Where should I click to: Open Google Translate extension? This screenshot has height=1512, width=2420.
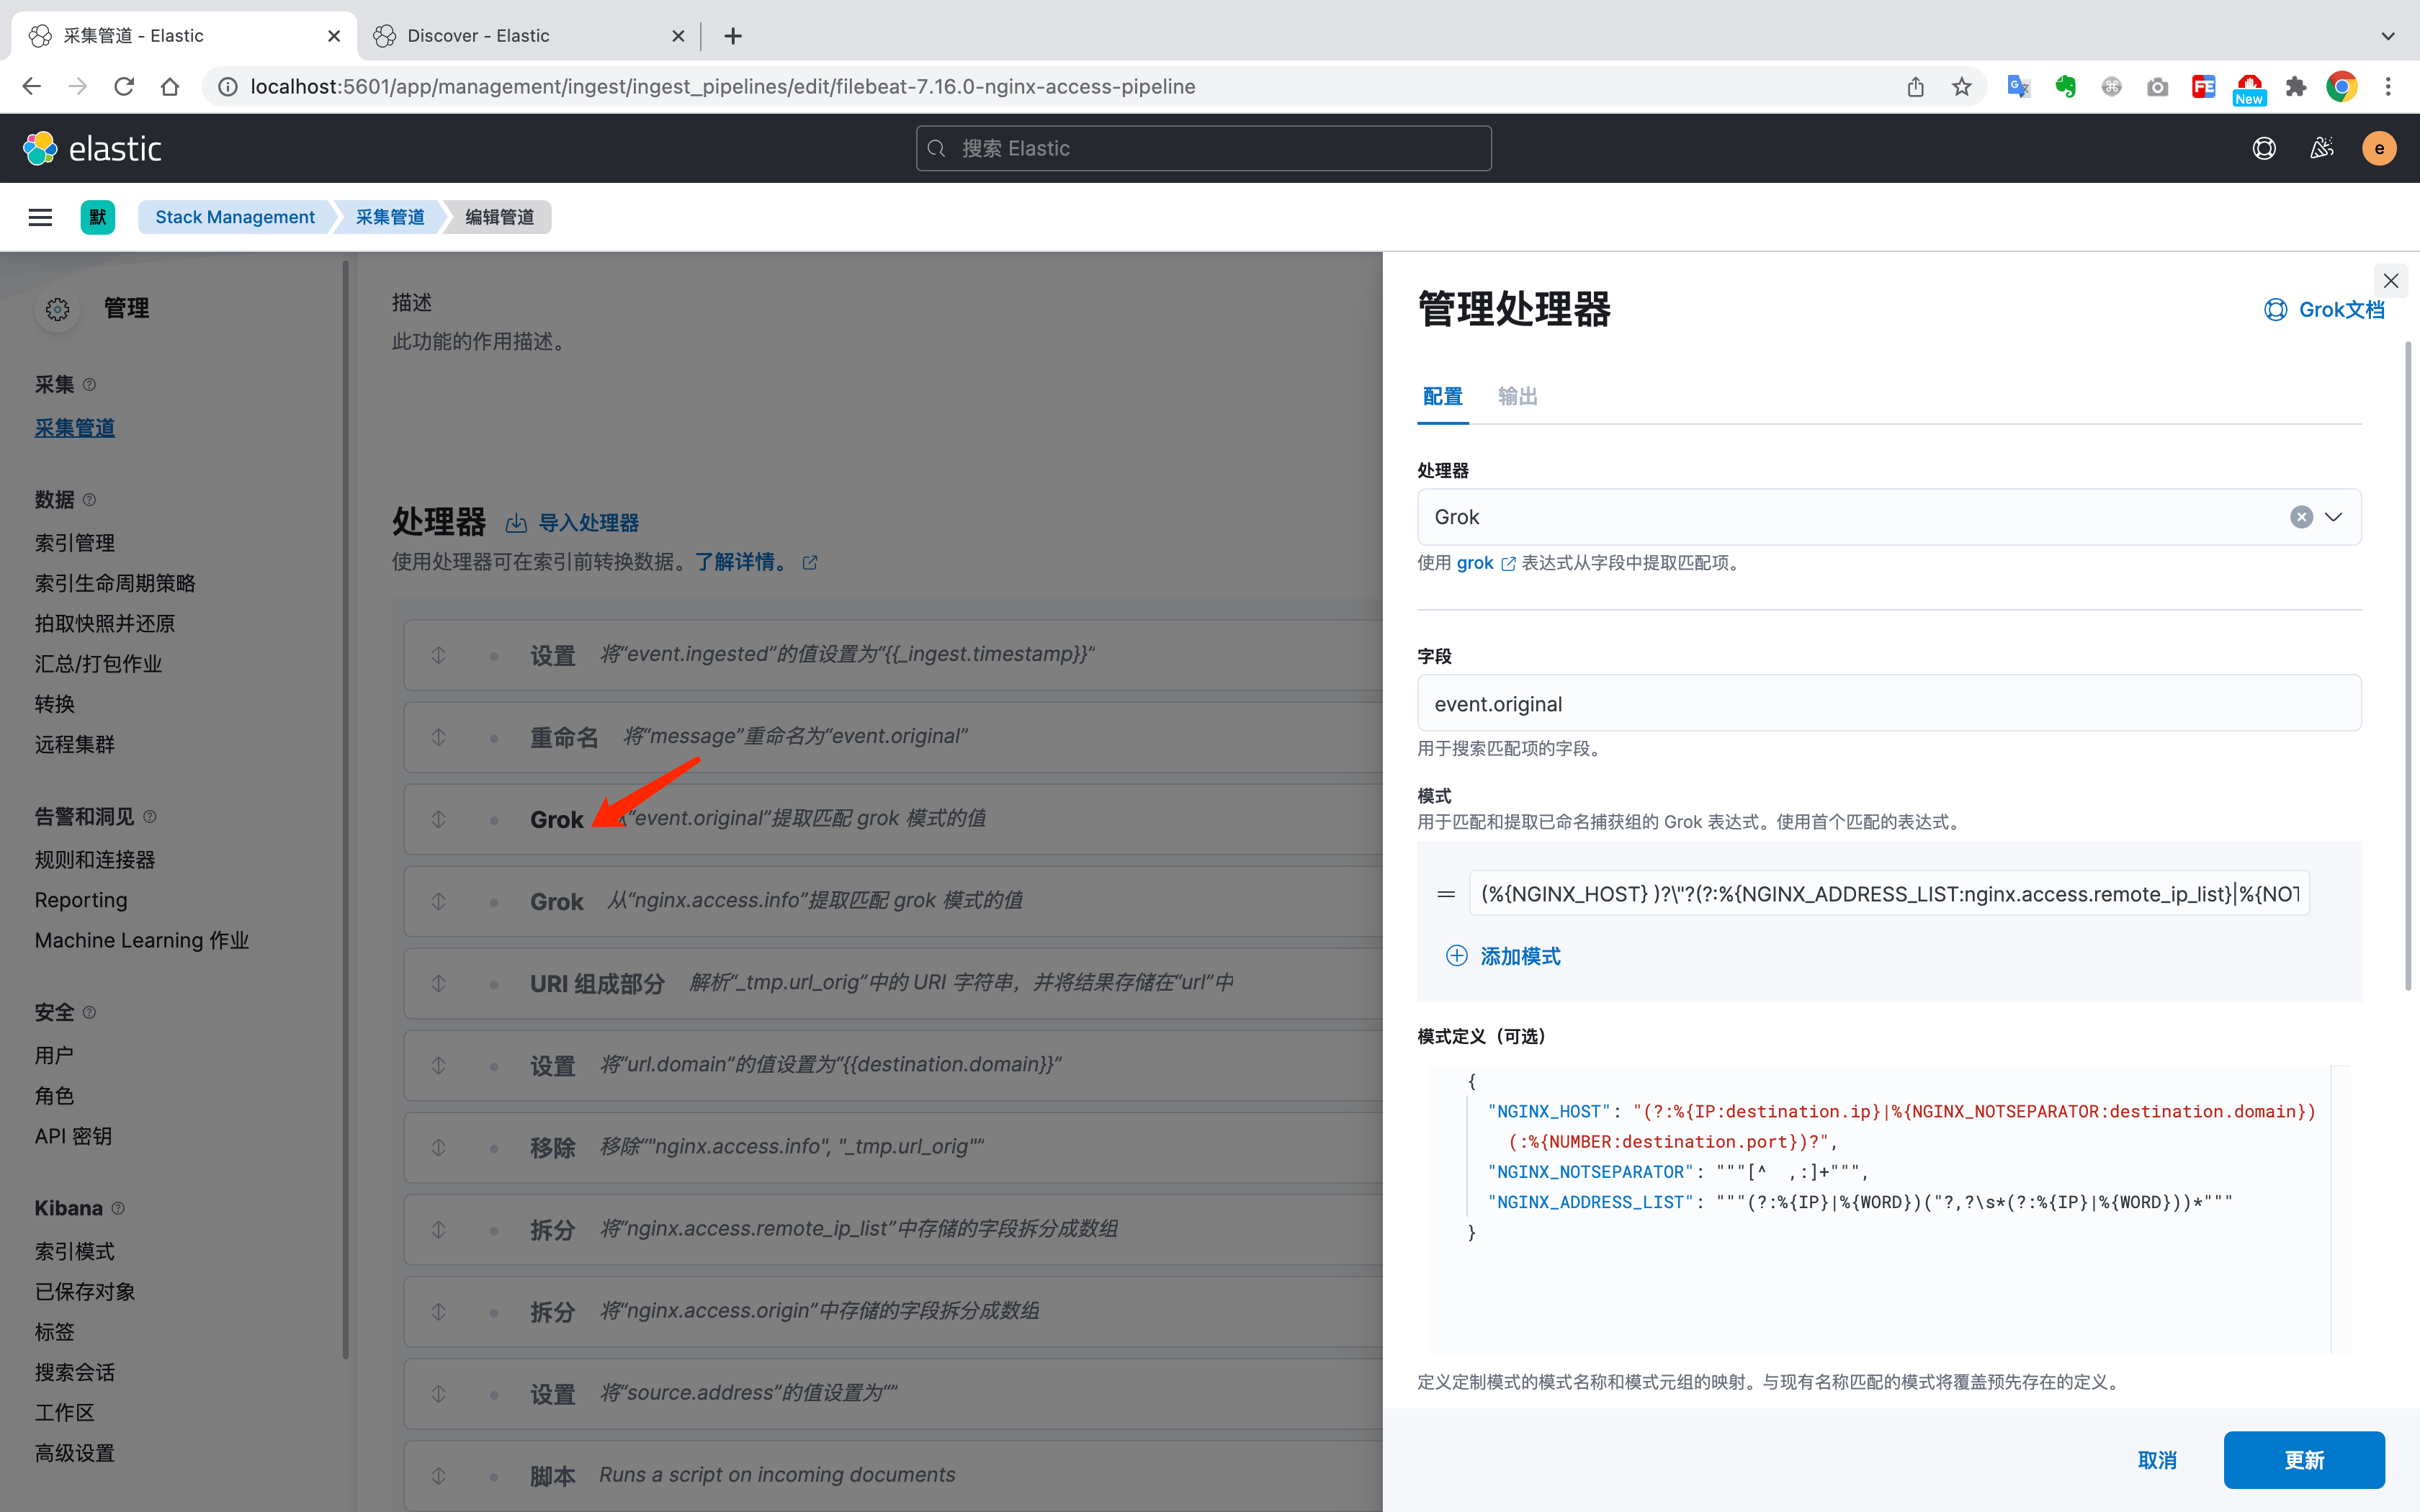point(2018,87)
